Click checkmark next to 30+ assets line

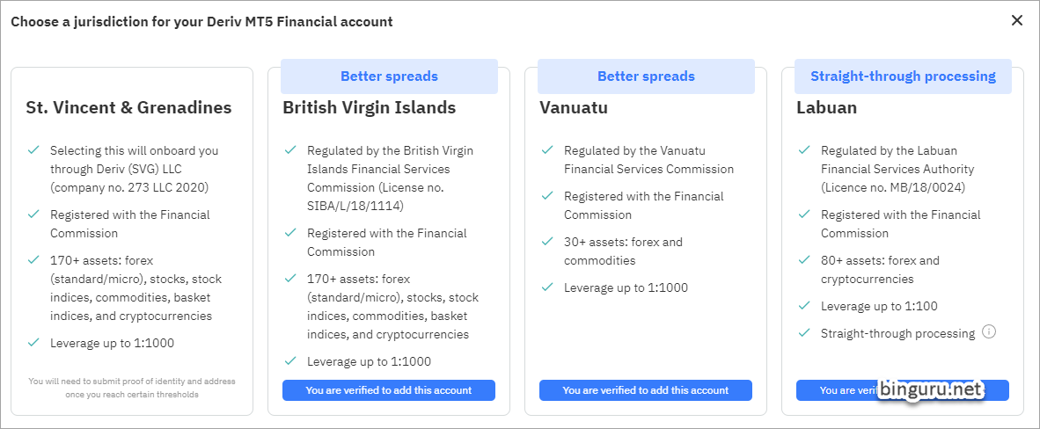coord(547,242)
